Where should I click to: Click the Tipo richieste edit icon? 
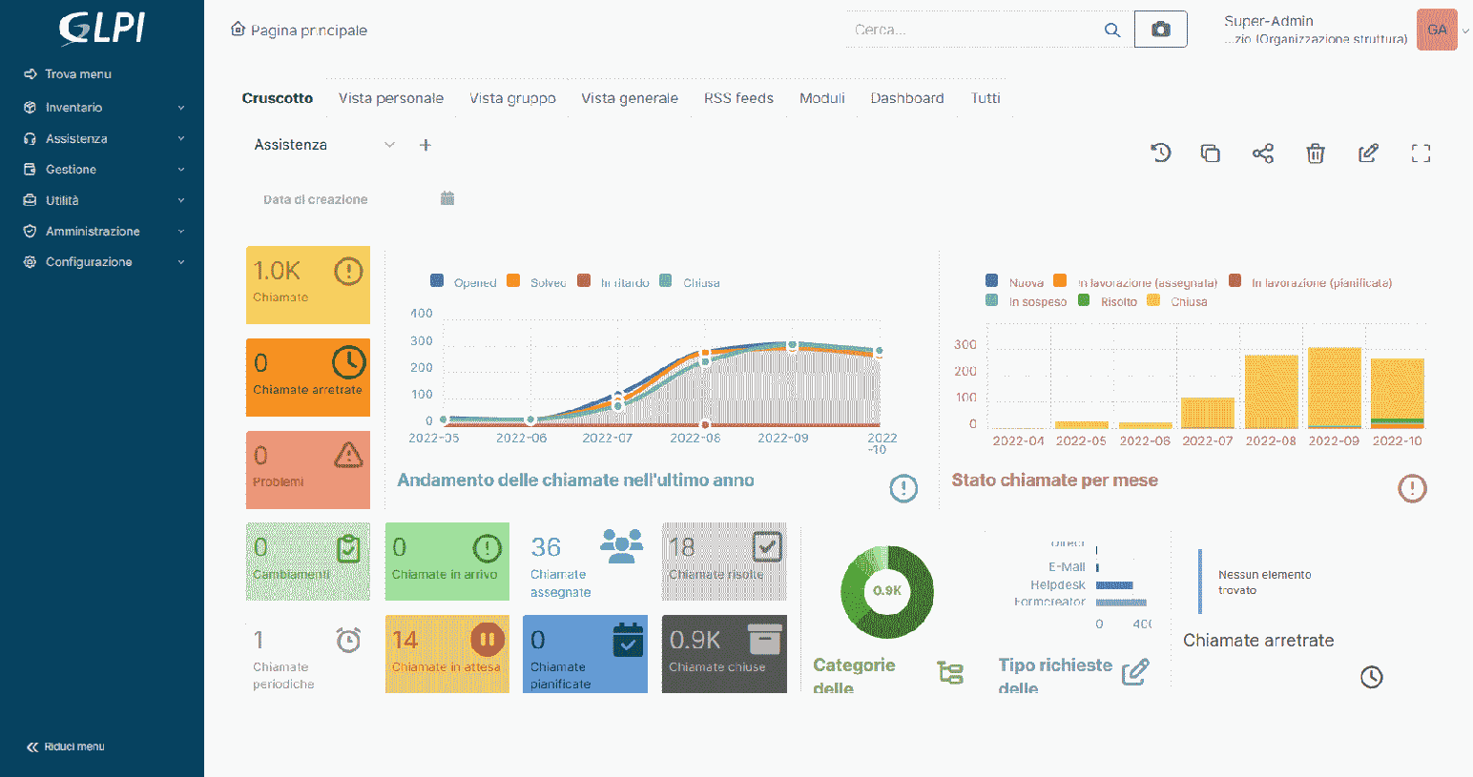point(1135,672)
